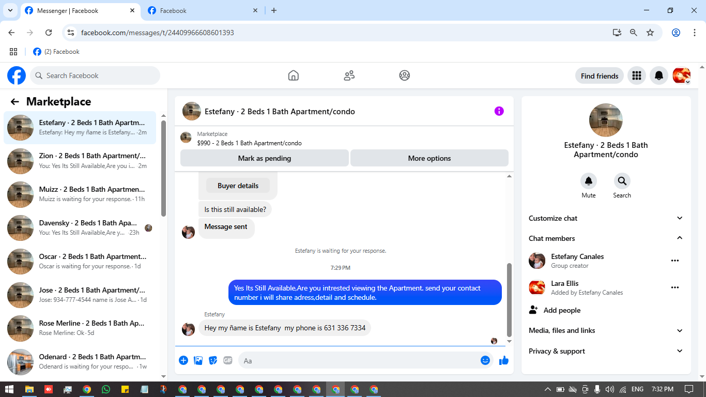Image resolution: width=706 pixels, height=397 pixels.
Task: Click the message with phone 631 336 7334
Action: click(285, 328)
